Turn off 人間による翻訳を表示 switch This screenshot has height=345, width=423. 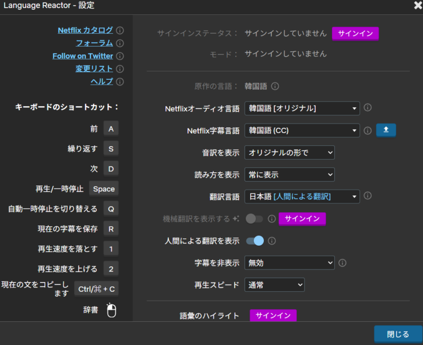click(x=255, y=241)
